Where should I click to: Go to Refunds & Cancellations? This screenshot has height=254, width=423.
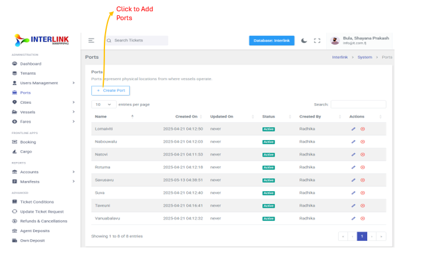tap(43, 221)
